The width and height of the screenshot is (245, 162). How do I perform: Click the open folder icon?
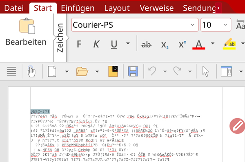point(82,72)
